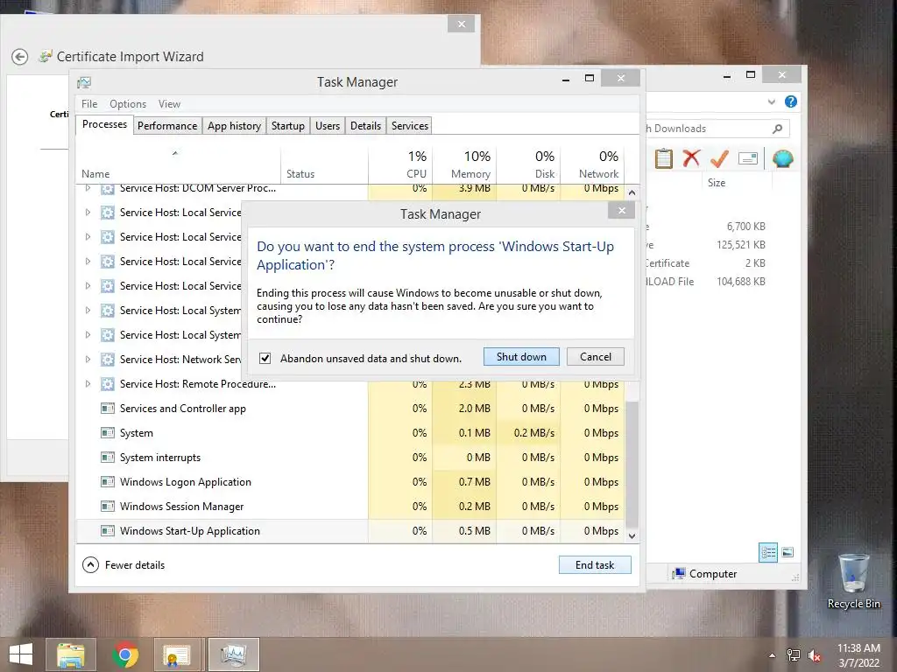The image size is (897, 672).
Task: Open Google Chrome from the taskbar
Action: tap(124, 654)
